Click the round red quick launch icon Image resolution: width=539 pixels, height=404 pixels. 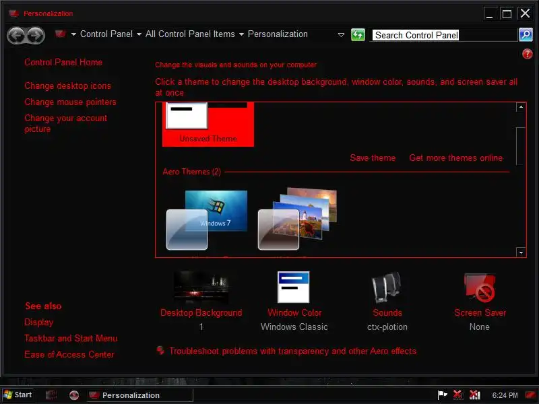tap(73, 395)
